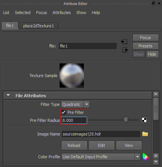The height and width of the screenshot is (167, 162).
Task: Browse for image with folder icon
Action: [x=145, y=134]
